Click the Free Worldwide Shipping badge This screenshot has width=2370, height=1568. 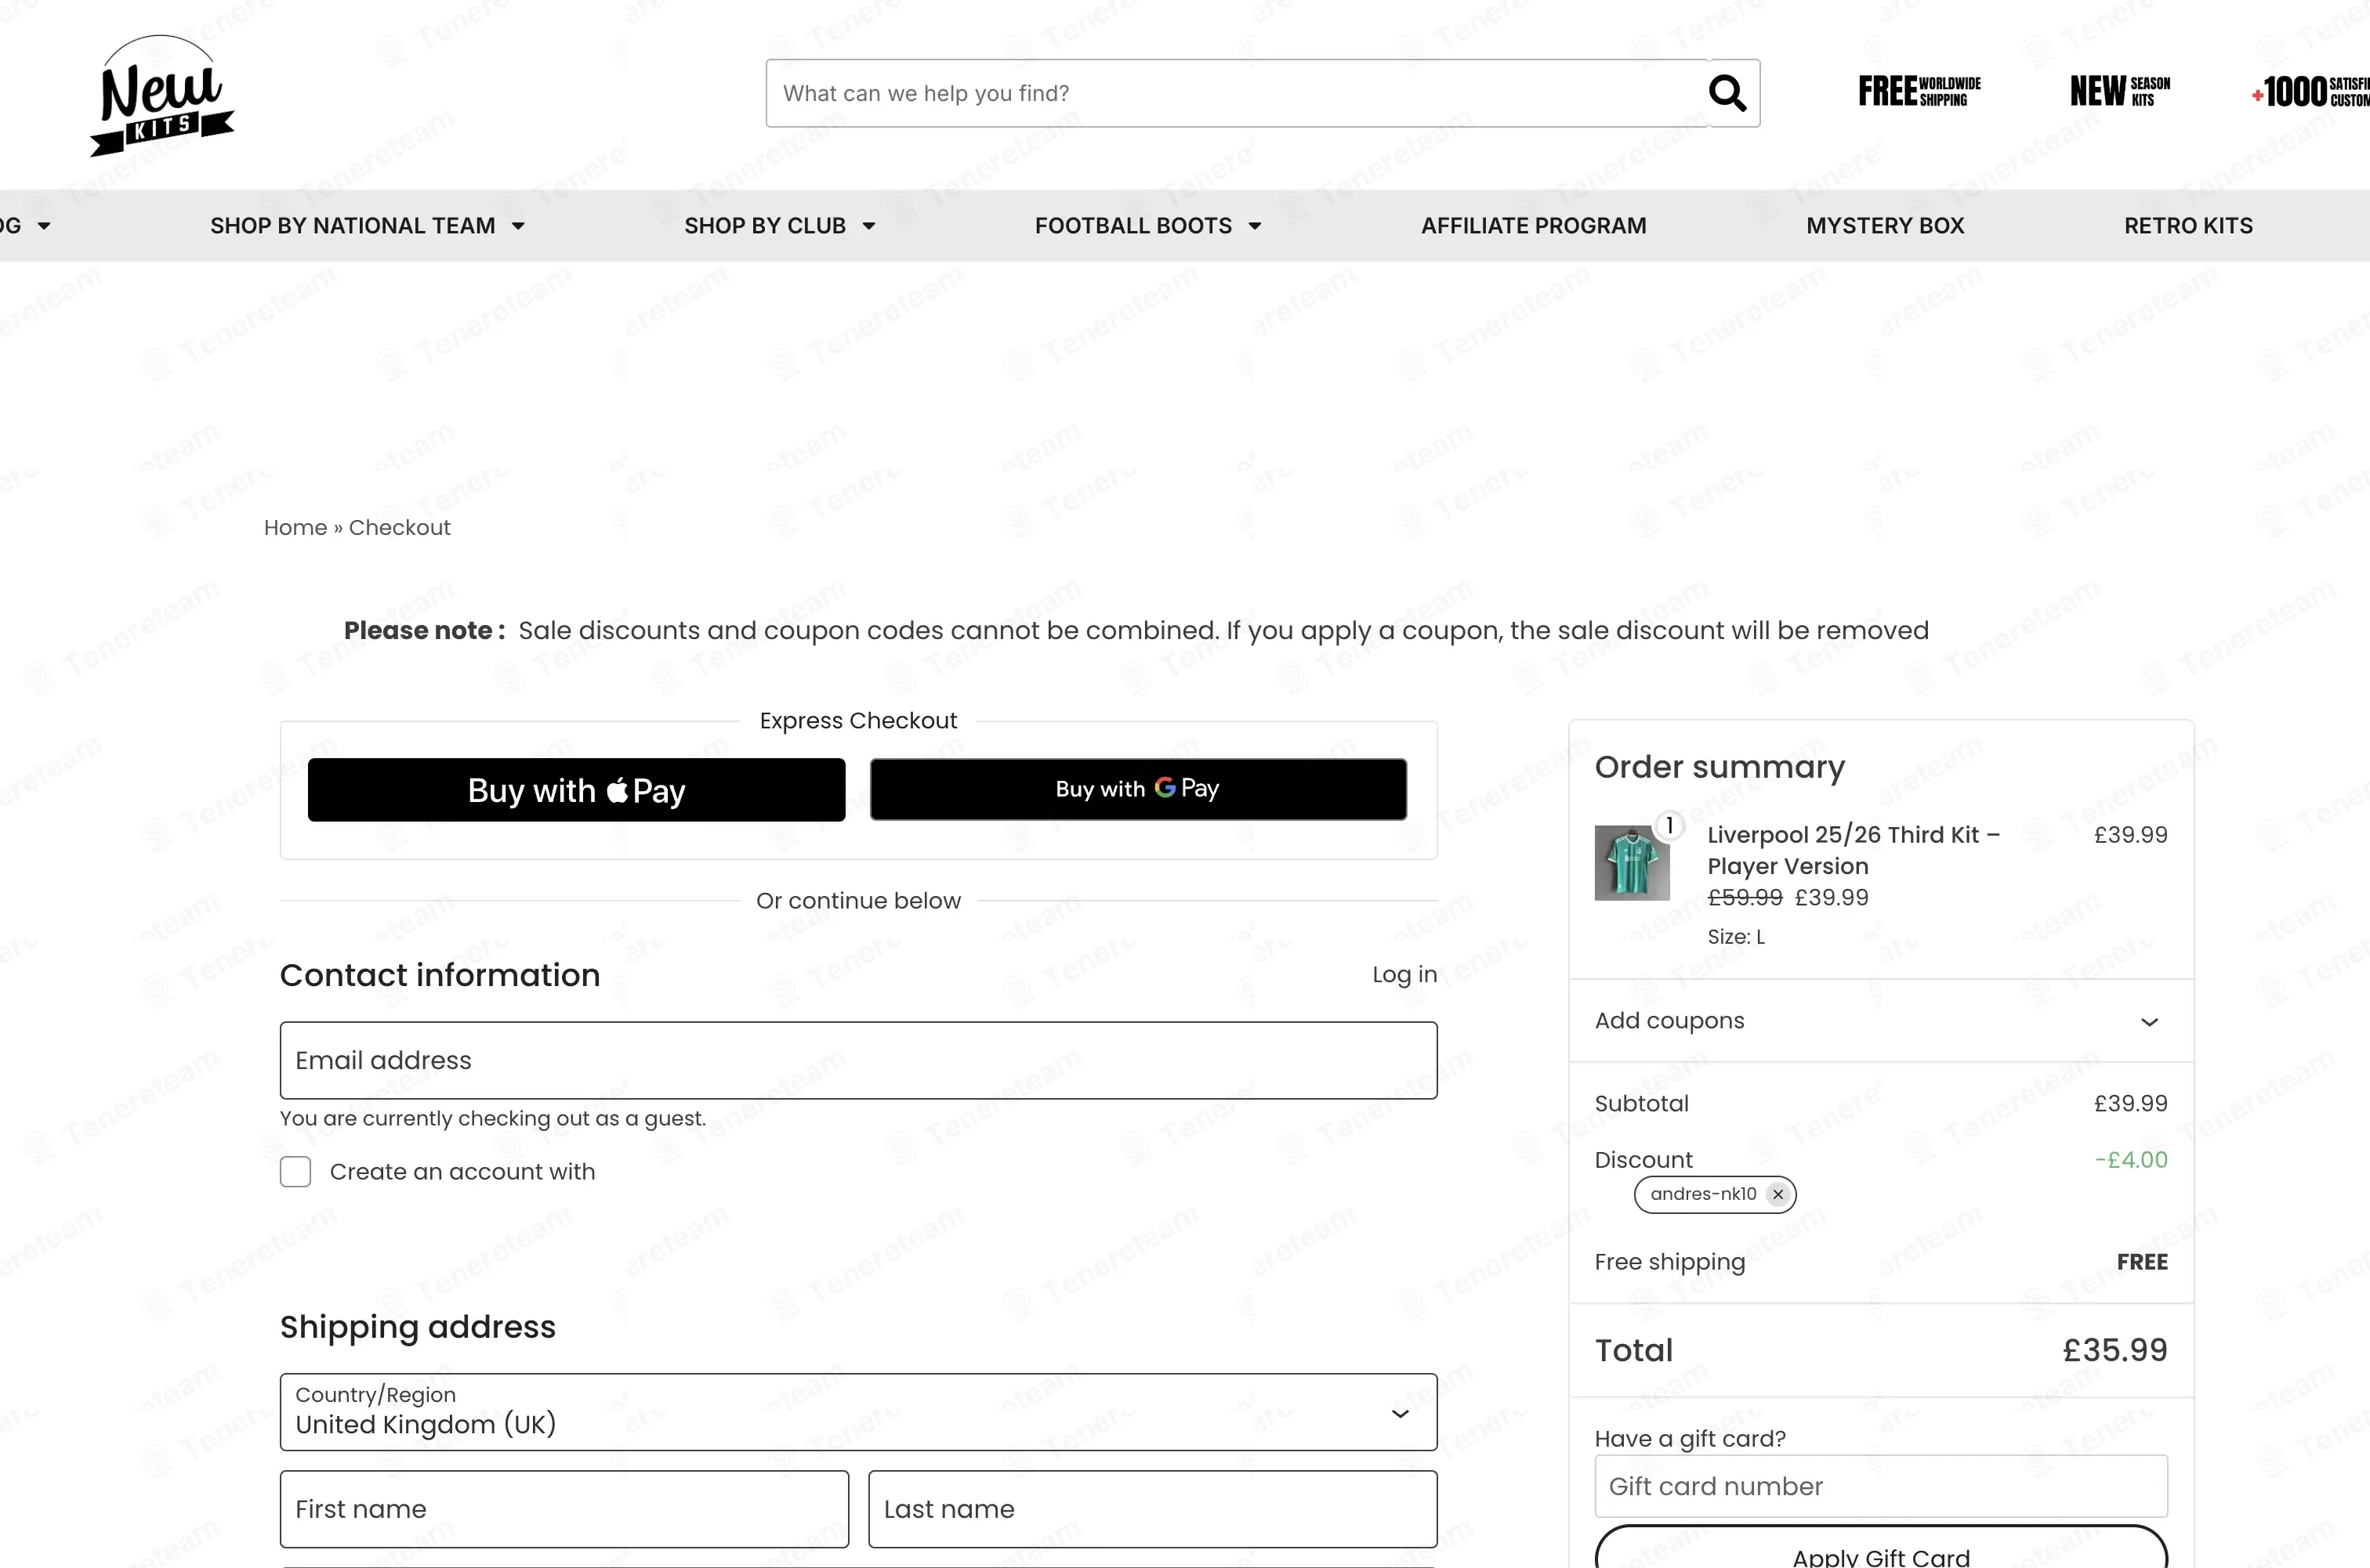[x=1919, y=91]
